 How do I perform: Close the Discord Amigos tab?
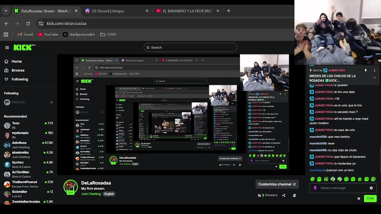147,11
